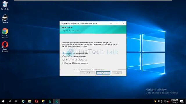The image size is (186, 104).
Task: Go Back to previous installer step
Action: pyautogui.click(x=87, y=73)
